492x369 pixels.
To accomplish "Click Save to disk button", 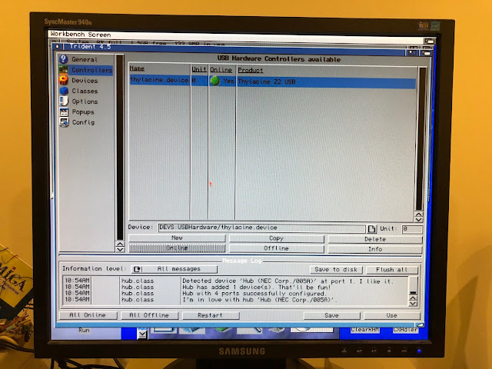I will (x=336, y=270).
